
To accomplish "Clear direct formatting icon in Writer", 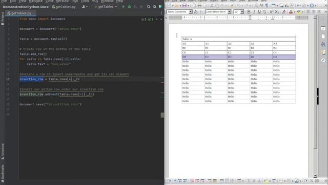I will pos(284,12).
